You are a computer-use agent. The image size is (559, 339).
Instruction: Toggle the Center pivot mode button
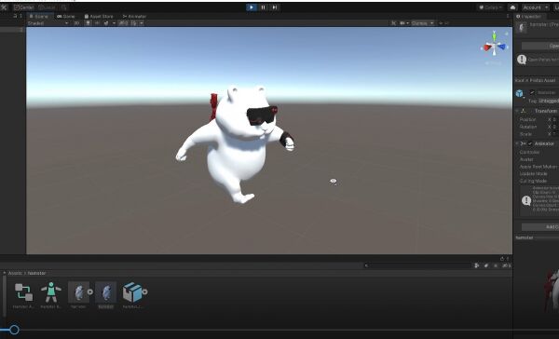23,7
